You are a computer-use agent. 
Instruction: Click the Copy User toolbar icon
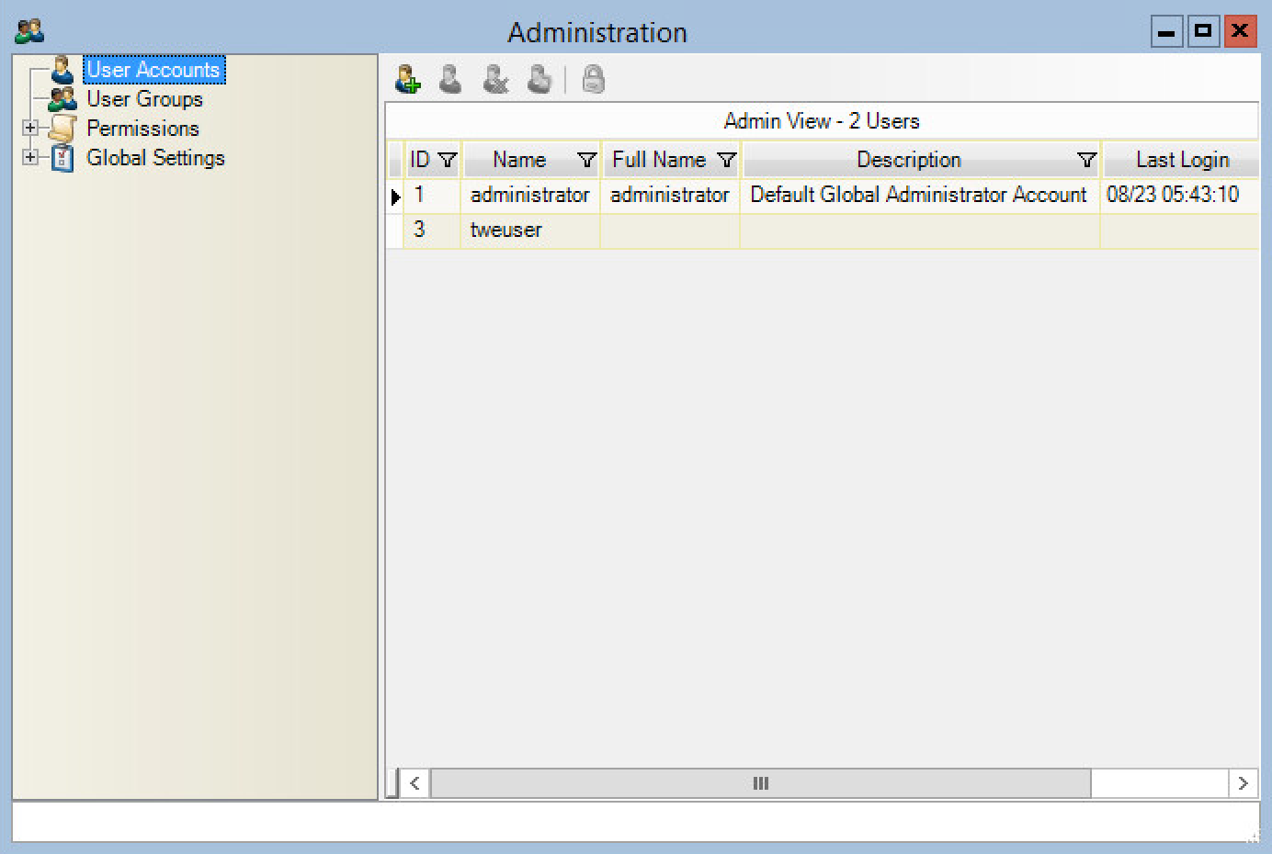tap(539, 80)
